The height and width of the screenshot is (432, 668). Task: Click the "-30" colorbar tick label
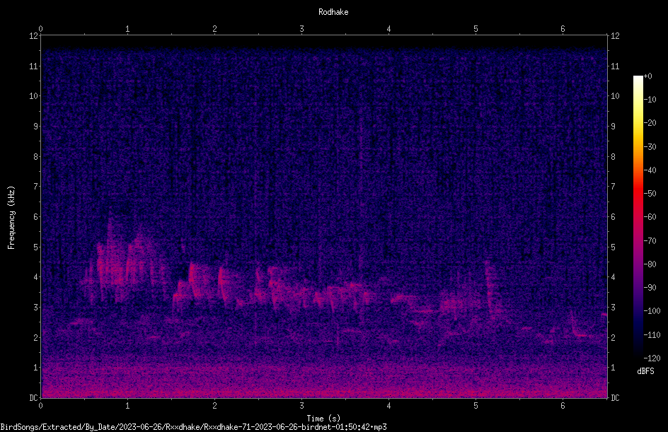(650, 147)
